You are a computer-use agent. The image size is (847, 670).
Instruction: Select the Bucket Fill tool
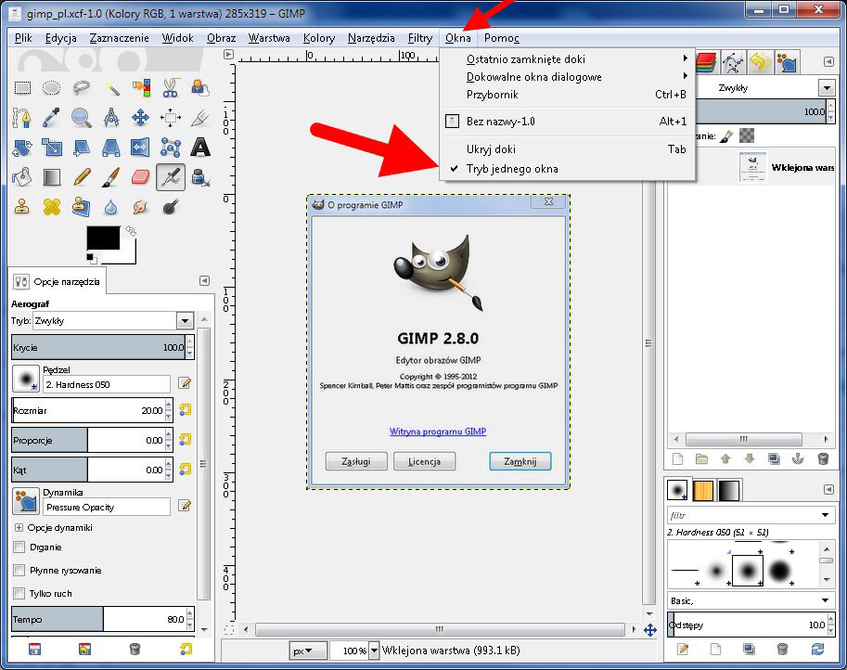point(21,176)
